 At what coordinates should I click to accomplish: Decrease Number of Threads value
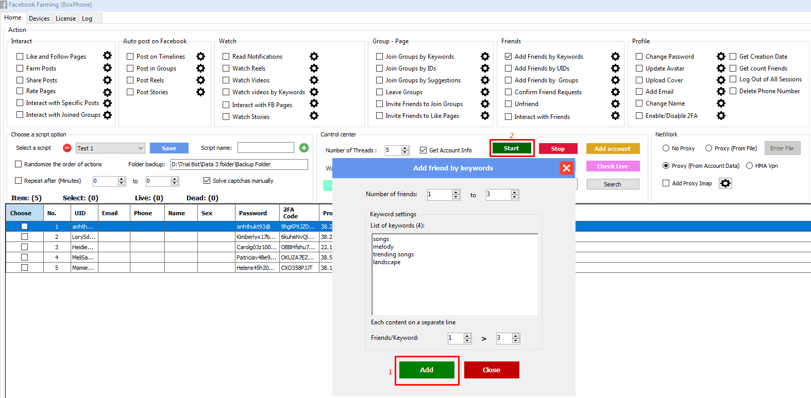405,152
